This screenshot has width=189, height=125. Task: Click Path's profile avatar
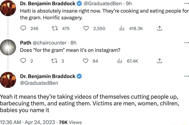click(x=8, y=48)
